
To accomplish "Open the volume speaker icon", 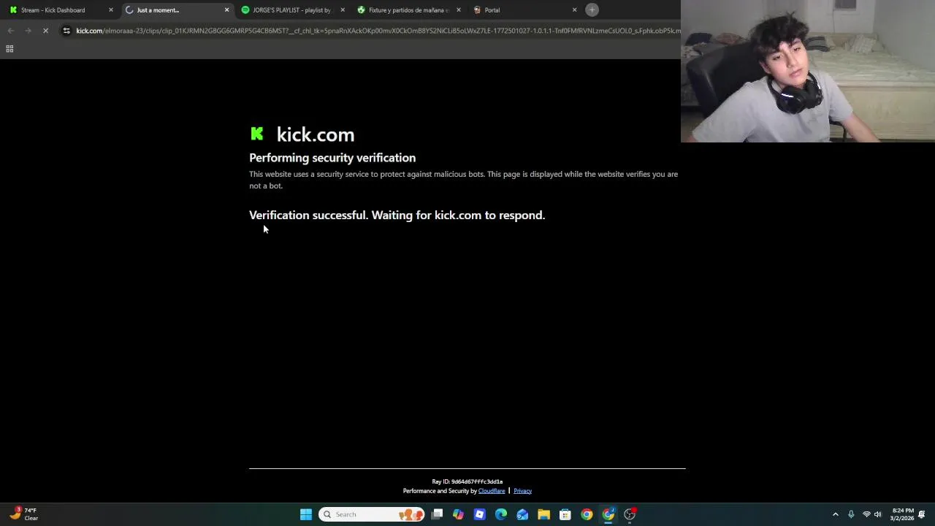I will pos(878,514).
